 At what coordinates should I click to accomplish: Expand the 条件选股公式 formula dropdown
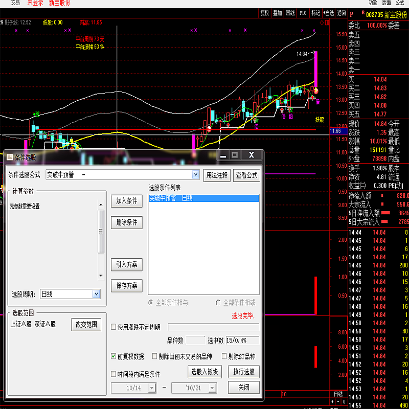(195, 175)
